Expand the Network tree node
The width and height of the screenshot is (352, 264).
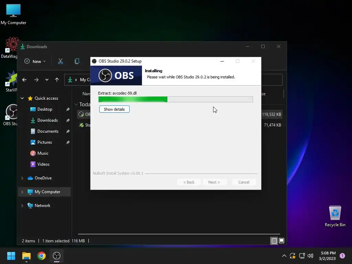[x=22, y=206]
